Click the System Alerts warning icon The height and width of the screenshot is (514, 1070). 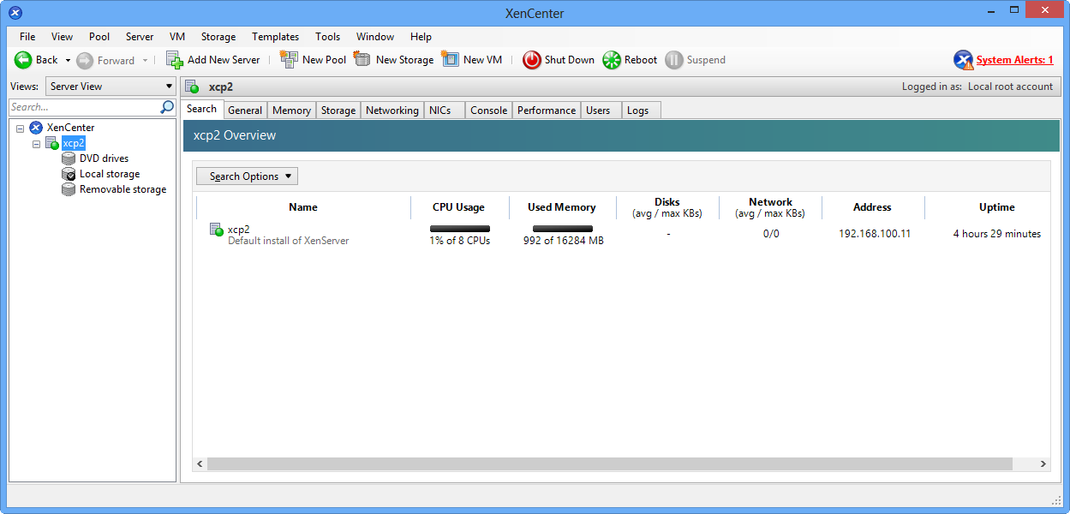(x=964, y=60)
